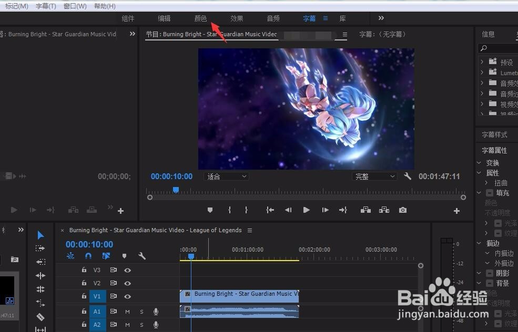Click the Extract button in Program monitor
This screenshot has width=518, height=332.
tap(384, 210)
